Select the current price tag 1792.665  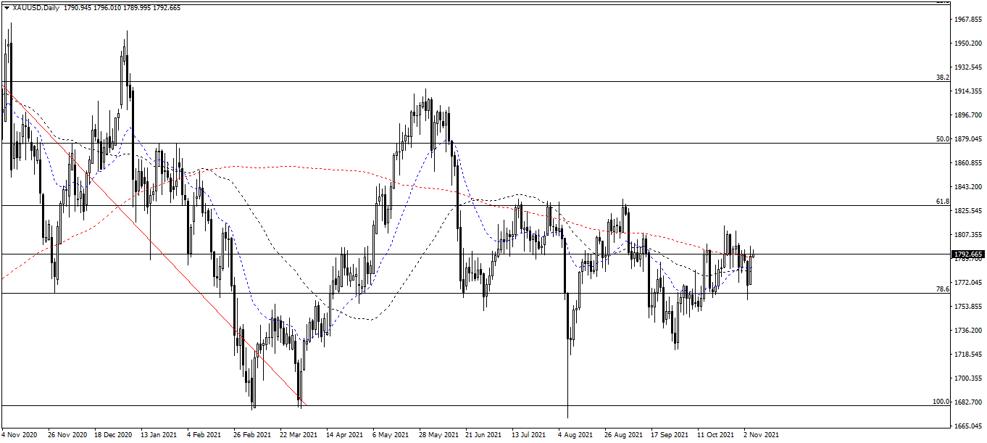969,254
